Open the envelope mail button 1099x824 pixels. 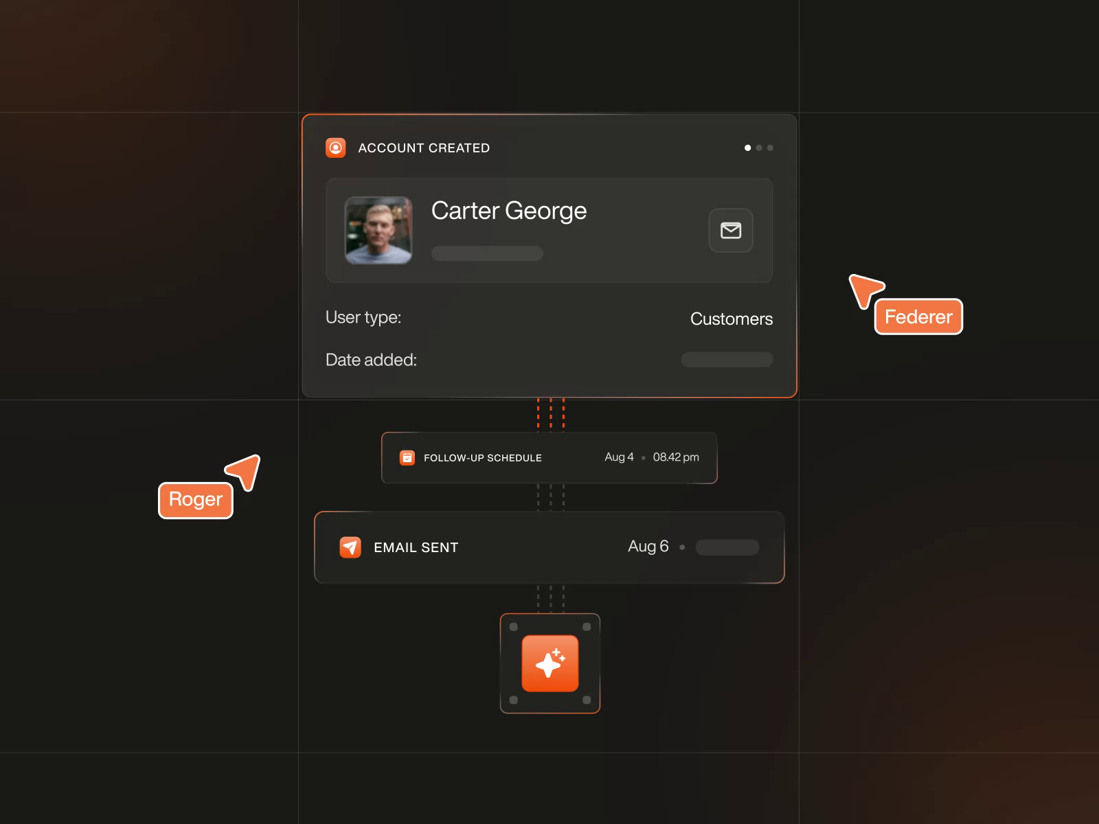(731, 230)
